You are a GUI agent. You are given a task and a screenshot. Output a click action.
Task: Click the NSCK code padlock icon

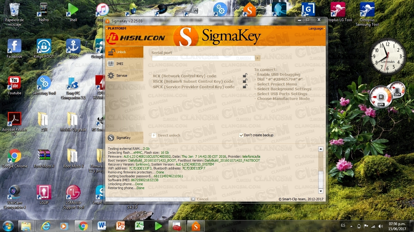point(245,81)
